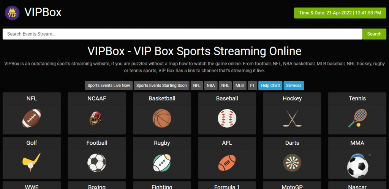Open the NFL football icon

click(x=32, y=118)
